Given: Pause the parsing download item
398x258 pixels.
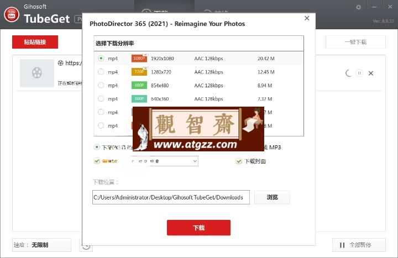Looking at the screenshot, I should coord(359,73).
